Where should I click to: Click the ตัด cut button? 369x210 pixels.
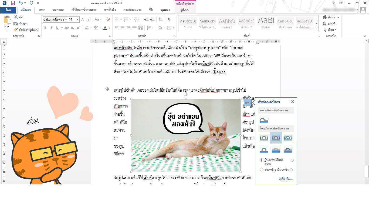(18, 17)
